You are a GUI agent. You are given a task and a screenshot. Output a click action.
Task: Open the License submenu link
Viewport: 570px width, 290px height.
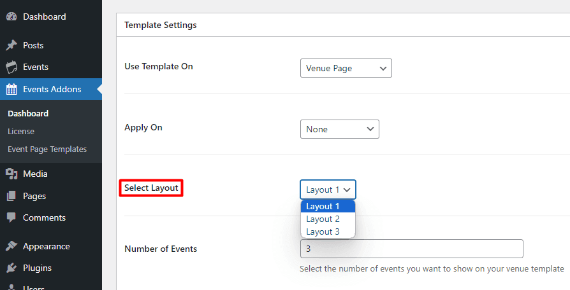[21, 132]
